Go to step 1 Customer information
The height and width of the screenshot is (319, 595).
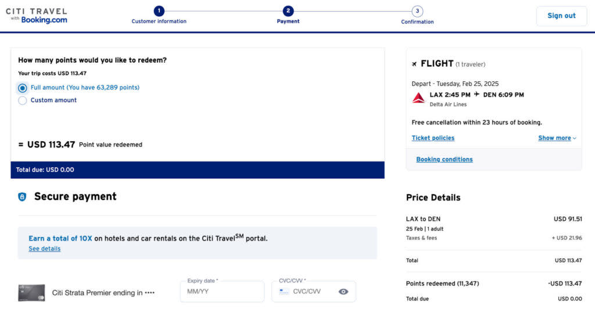coord(159,11)
